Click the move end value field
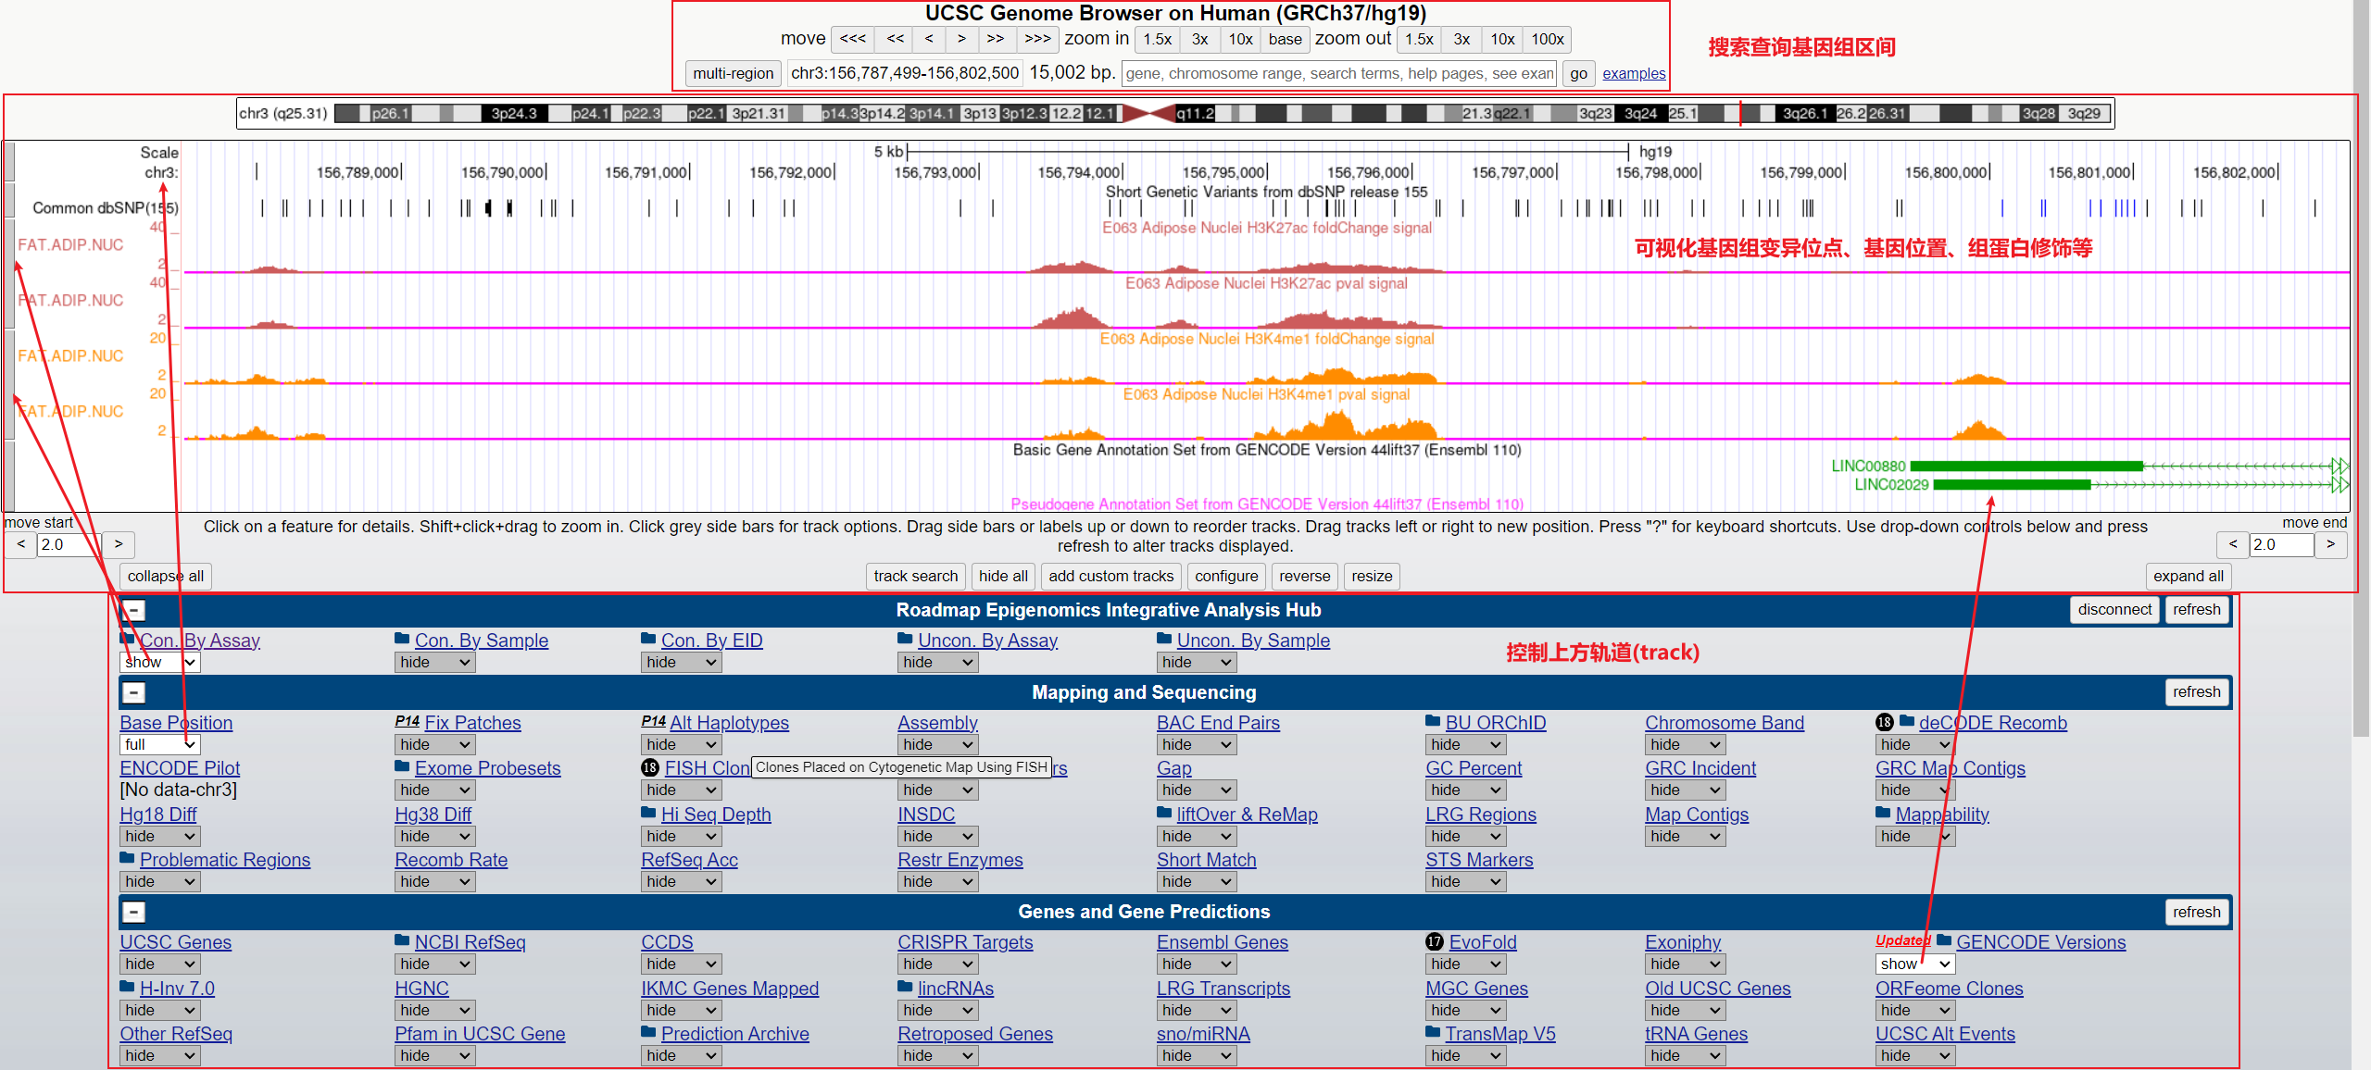Screen dimensions: 2371x1070 2282,545
